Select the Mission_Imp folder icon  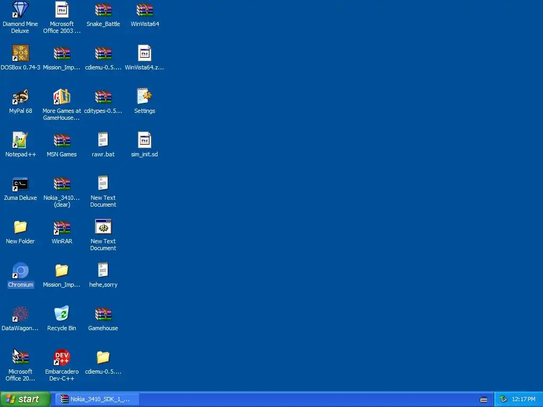pos(62,271)
